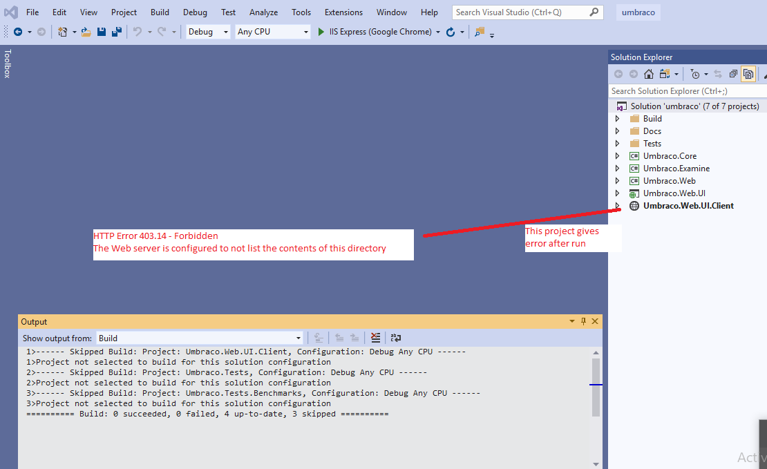Select Umbraco.Web.UI.Client project in Solution Explorer
The width and height of the screenshot is (767, 469).
point(688,206)
